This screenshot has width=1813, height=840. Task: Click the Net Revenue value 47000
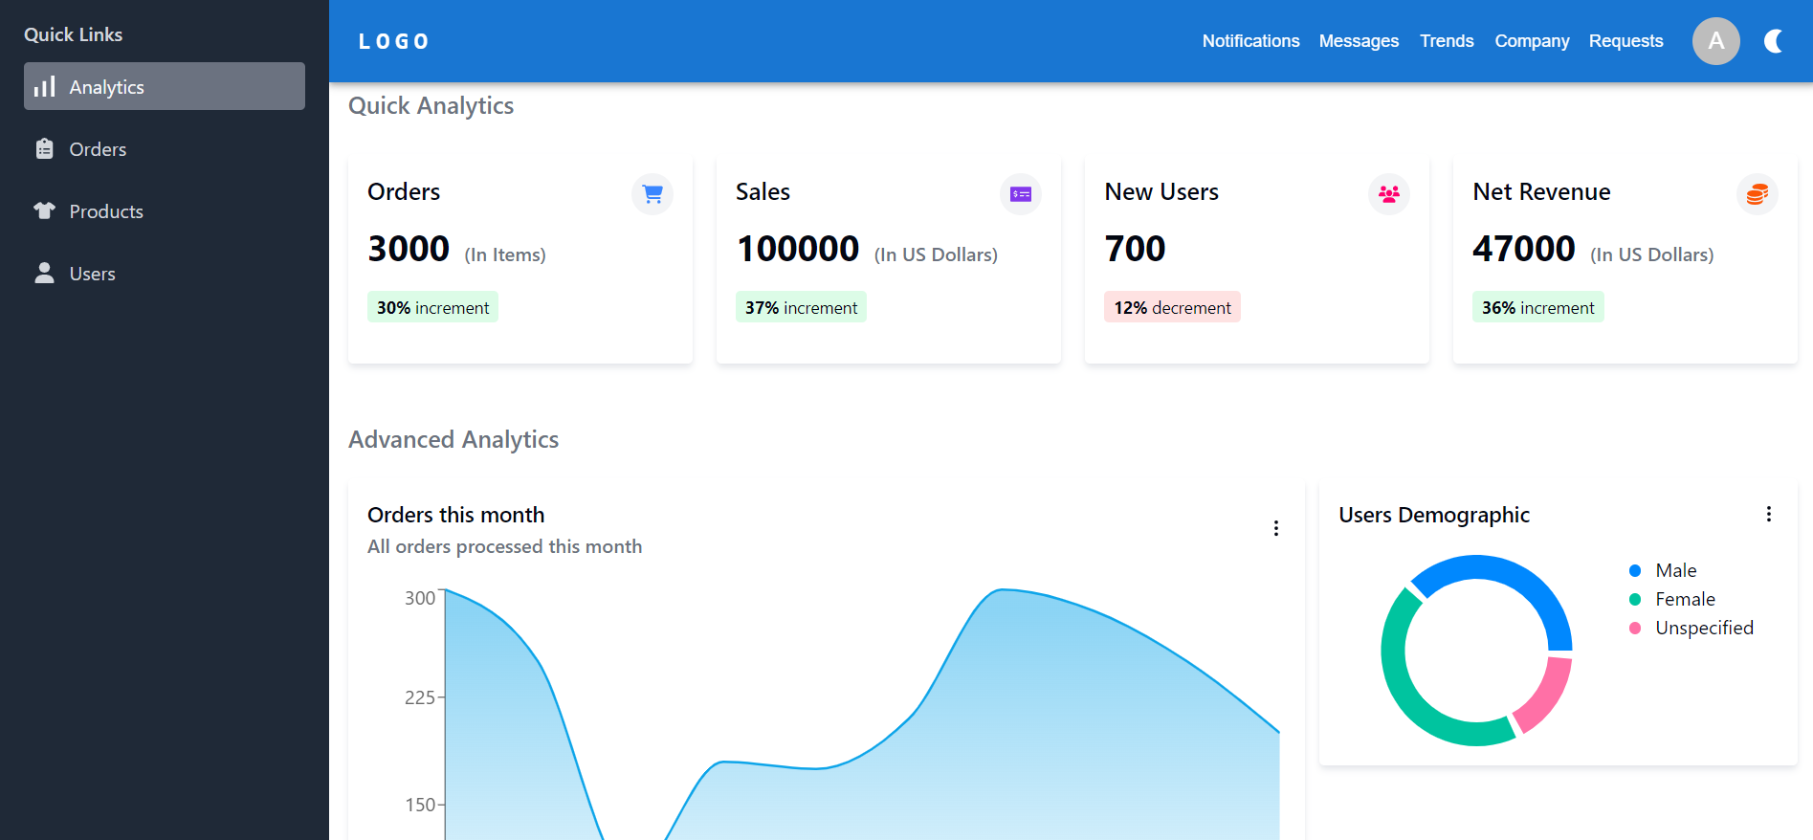tap(1523, 249)
